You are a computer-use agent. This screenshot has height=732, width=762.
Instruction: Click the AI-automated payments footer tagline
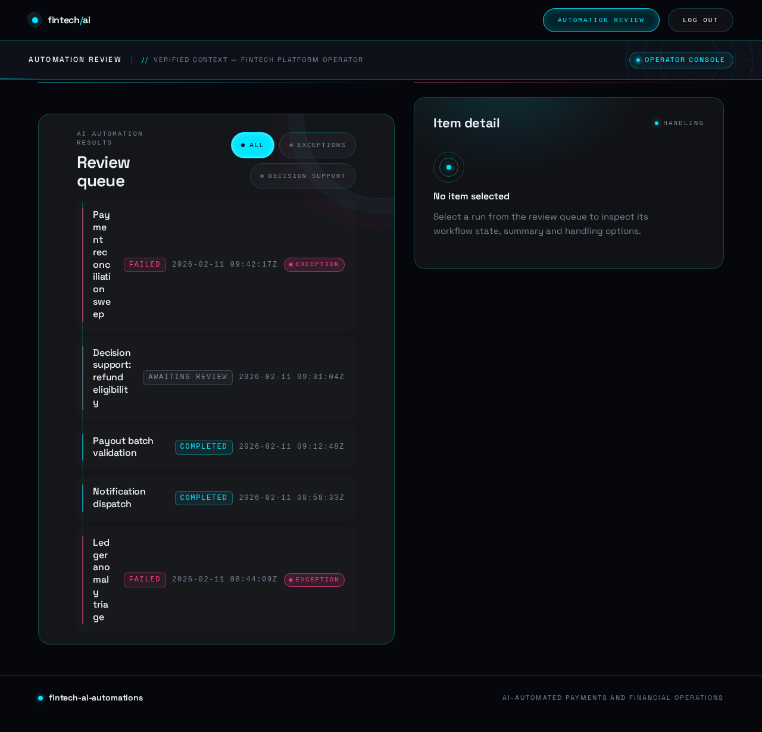pos(613,698)
